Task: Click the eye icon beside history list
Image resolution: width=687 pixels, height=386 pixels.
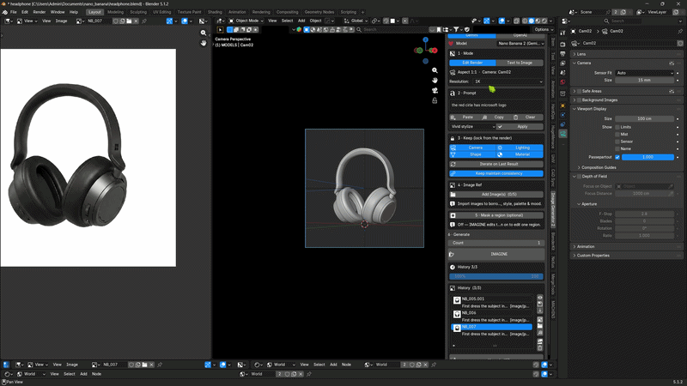Action: 540,298
